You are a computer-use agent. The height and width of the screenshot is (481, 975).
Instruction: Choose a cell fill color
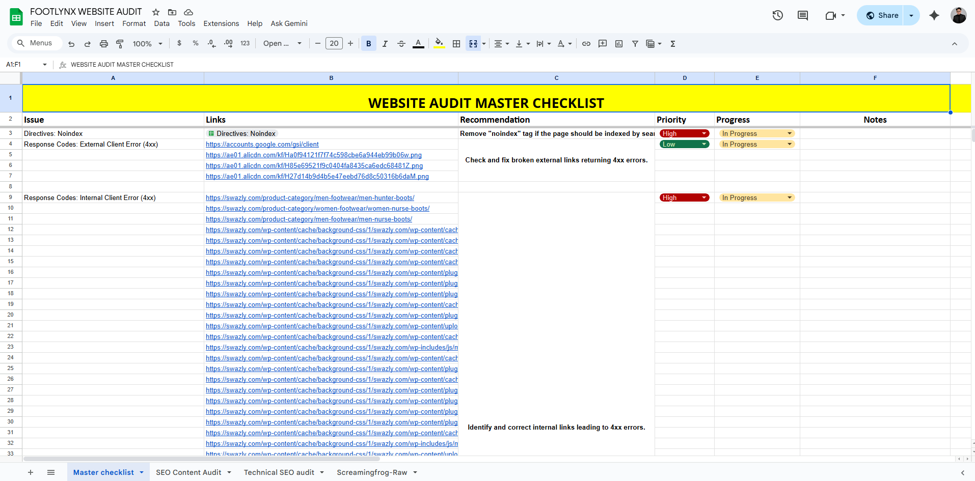point(439,44)
